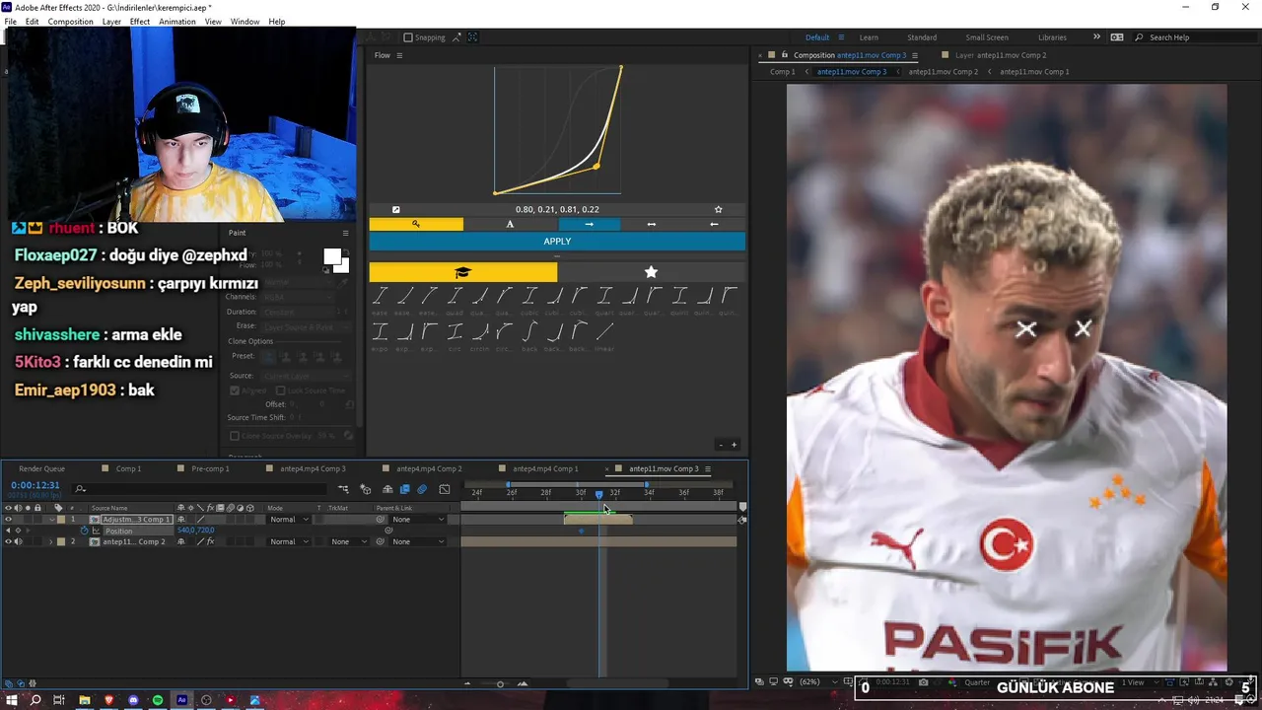This screenshot has width=1262, height=710.
Task: Open the Flow panel menu
Action: pos(399,55)
